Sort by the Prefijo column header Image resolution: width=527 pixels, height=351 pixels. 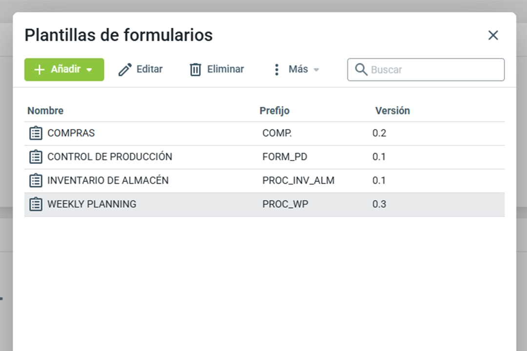pos(274,111)
